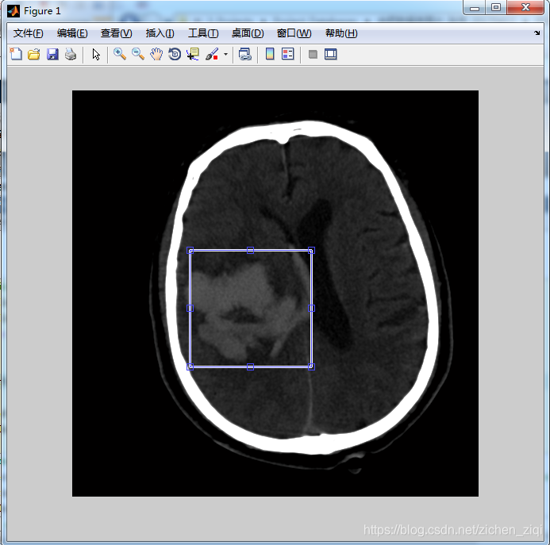
Task: Click the left-middle crop rectangle handle
Action: point(190,309)
